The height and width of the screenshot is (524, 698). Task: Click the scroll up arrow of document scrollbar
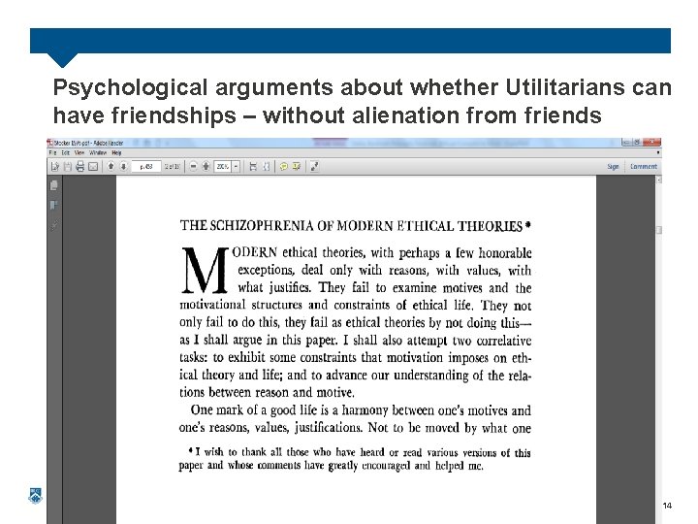659,180
